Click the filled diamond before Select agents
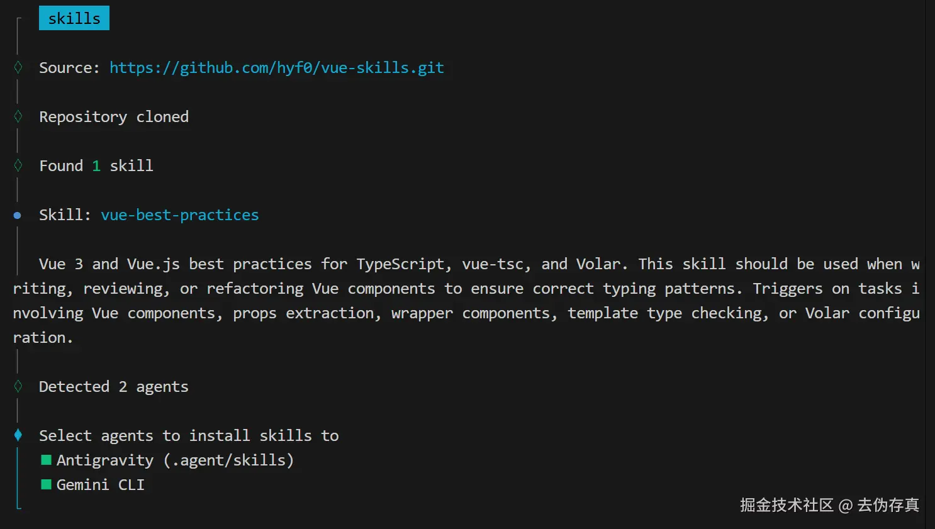Viewport: 935px width, 529px height. (18, 435)
